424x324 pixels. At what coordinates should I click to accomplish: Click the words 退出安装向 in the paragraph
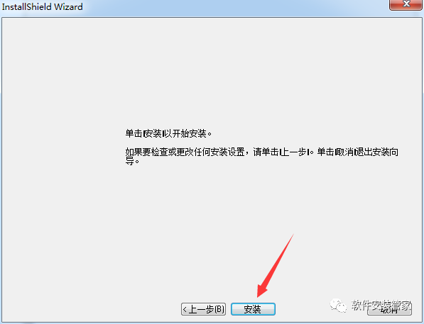coord(376,152)
